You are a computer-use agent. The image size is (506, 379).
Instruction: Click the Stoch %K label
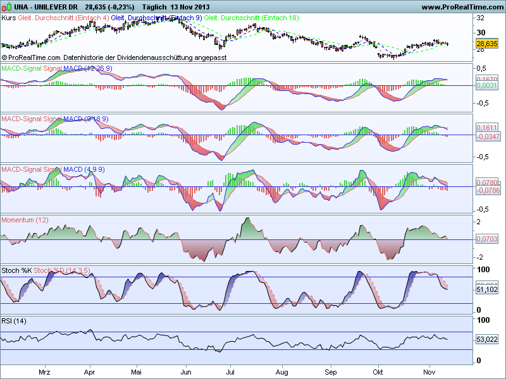[x=16, y=270]
